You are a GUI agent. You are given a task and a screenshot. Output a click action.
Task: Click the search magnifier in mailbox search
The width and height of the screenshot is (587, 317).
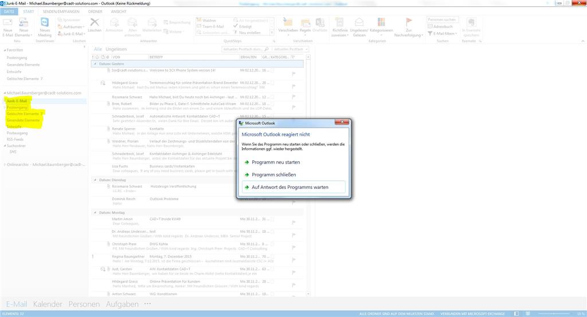[267, 49]
